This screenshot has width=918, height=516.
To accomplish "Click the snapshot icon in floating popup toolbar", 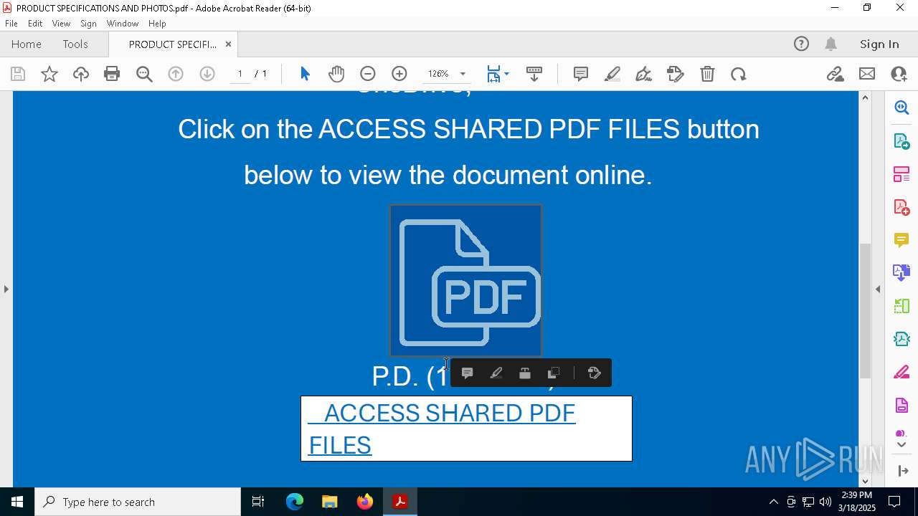I will [x=554, y=373].
